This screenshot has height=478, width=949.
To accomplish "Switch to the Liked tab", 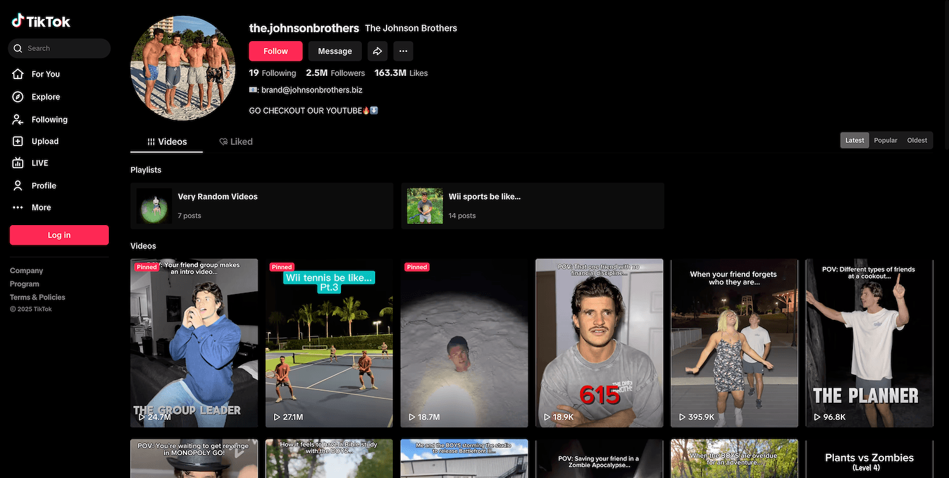I will pyautogui.click(x=236, y=142).
